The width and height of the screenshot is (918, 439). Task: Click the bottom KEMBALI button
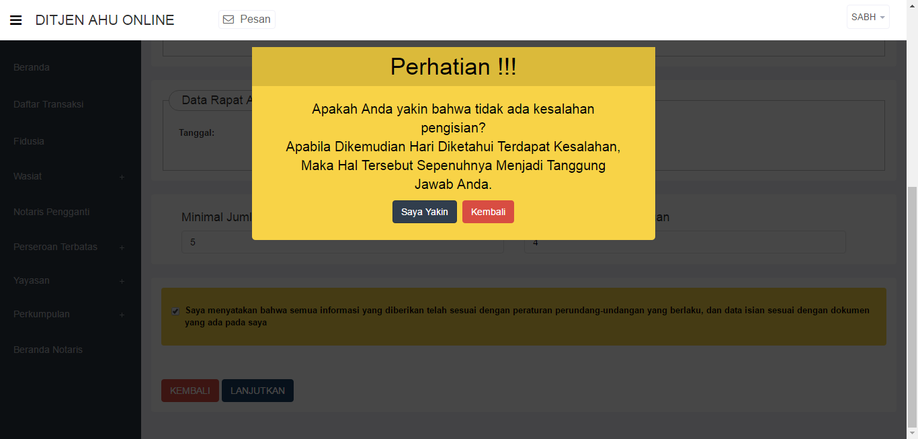pos(190,391)
